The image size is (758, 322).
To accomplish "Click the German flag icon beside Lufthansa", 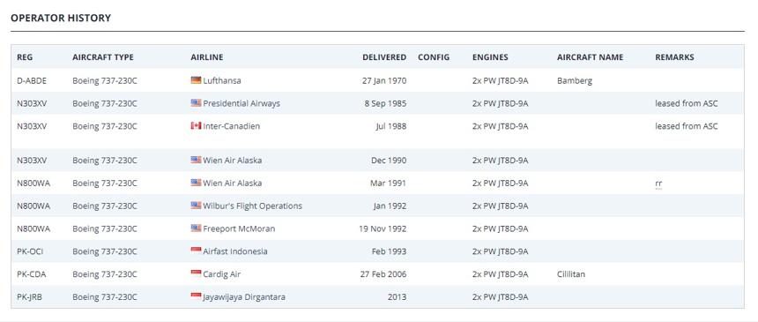I will 196,80.
